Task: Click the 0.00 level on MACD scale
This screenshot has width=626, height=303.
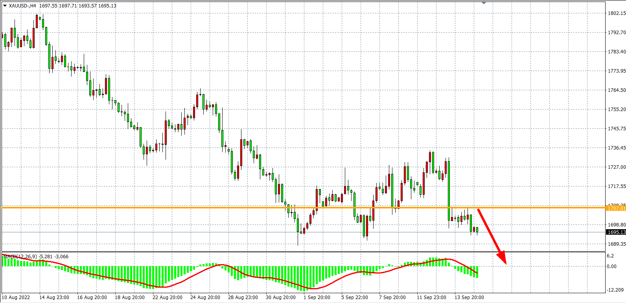Action: [x=611, y=266]
